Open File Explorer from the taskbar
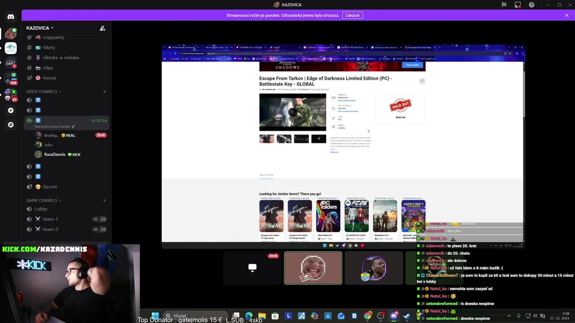 pos(262,316)
